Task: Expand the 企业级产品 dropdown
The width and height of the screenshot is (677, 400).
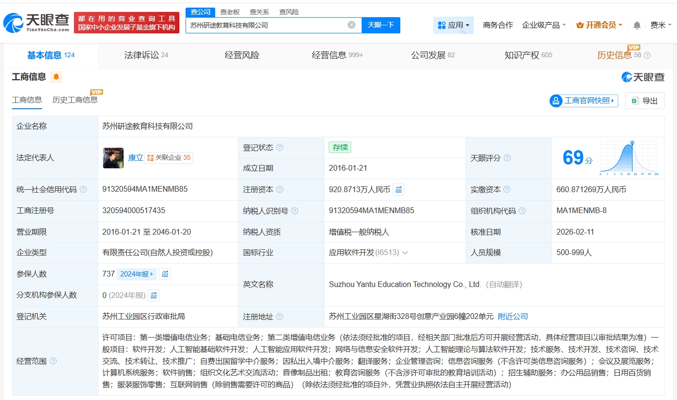Action: (544, 25)
